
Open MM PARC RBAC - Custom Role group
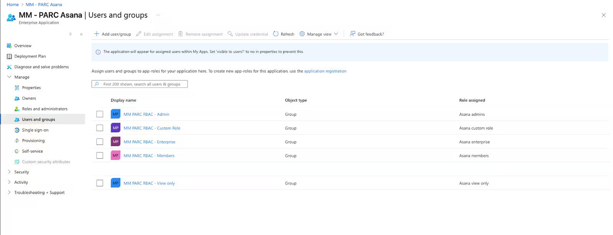coord(152,128)
